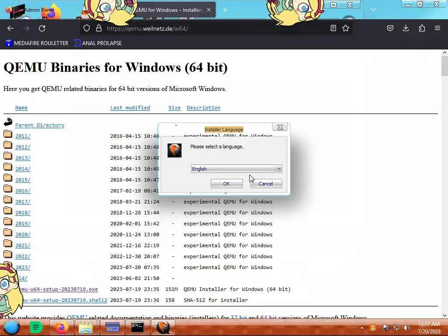Open MEDIAFIRE ROULETTER bookmark
The image size is (448, 336).
(x=37, y=43)
